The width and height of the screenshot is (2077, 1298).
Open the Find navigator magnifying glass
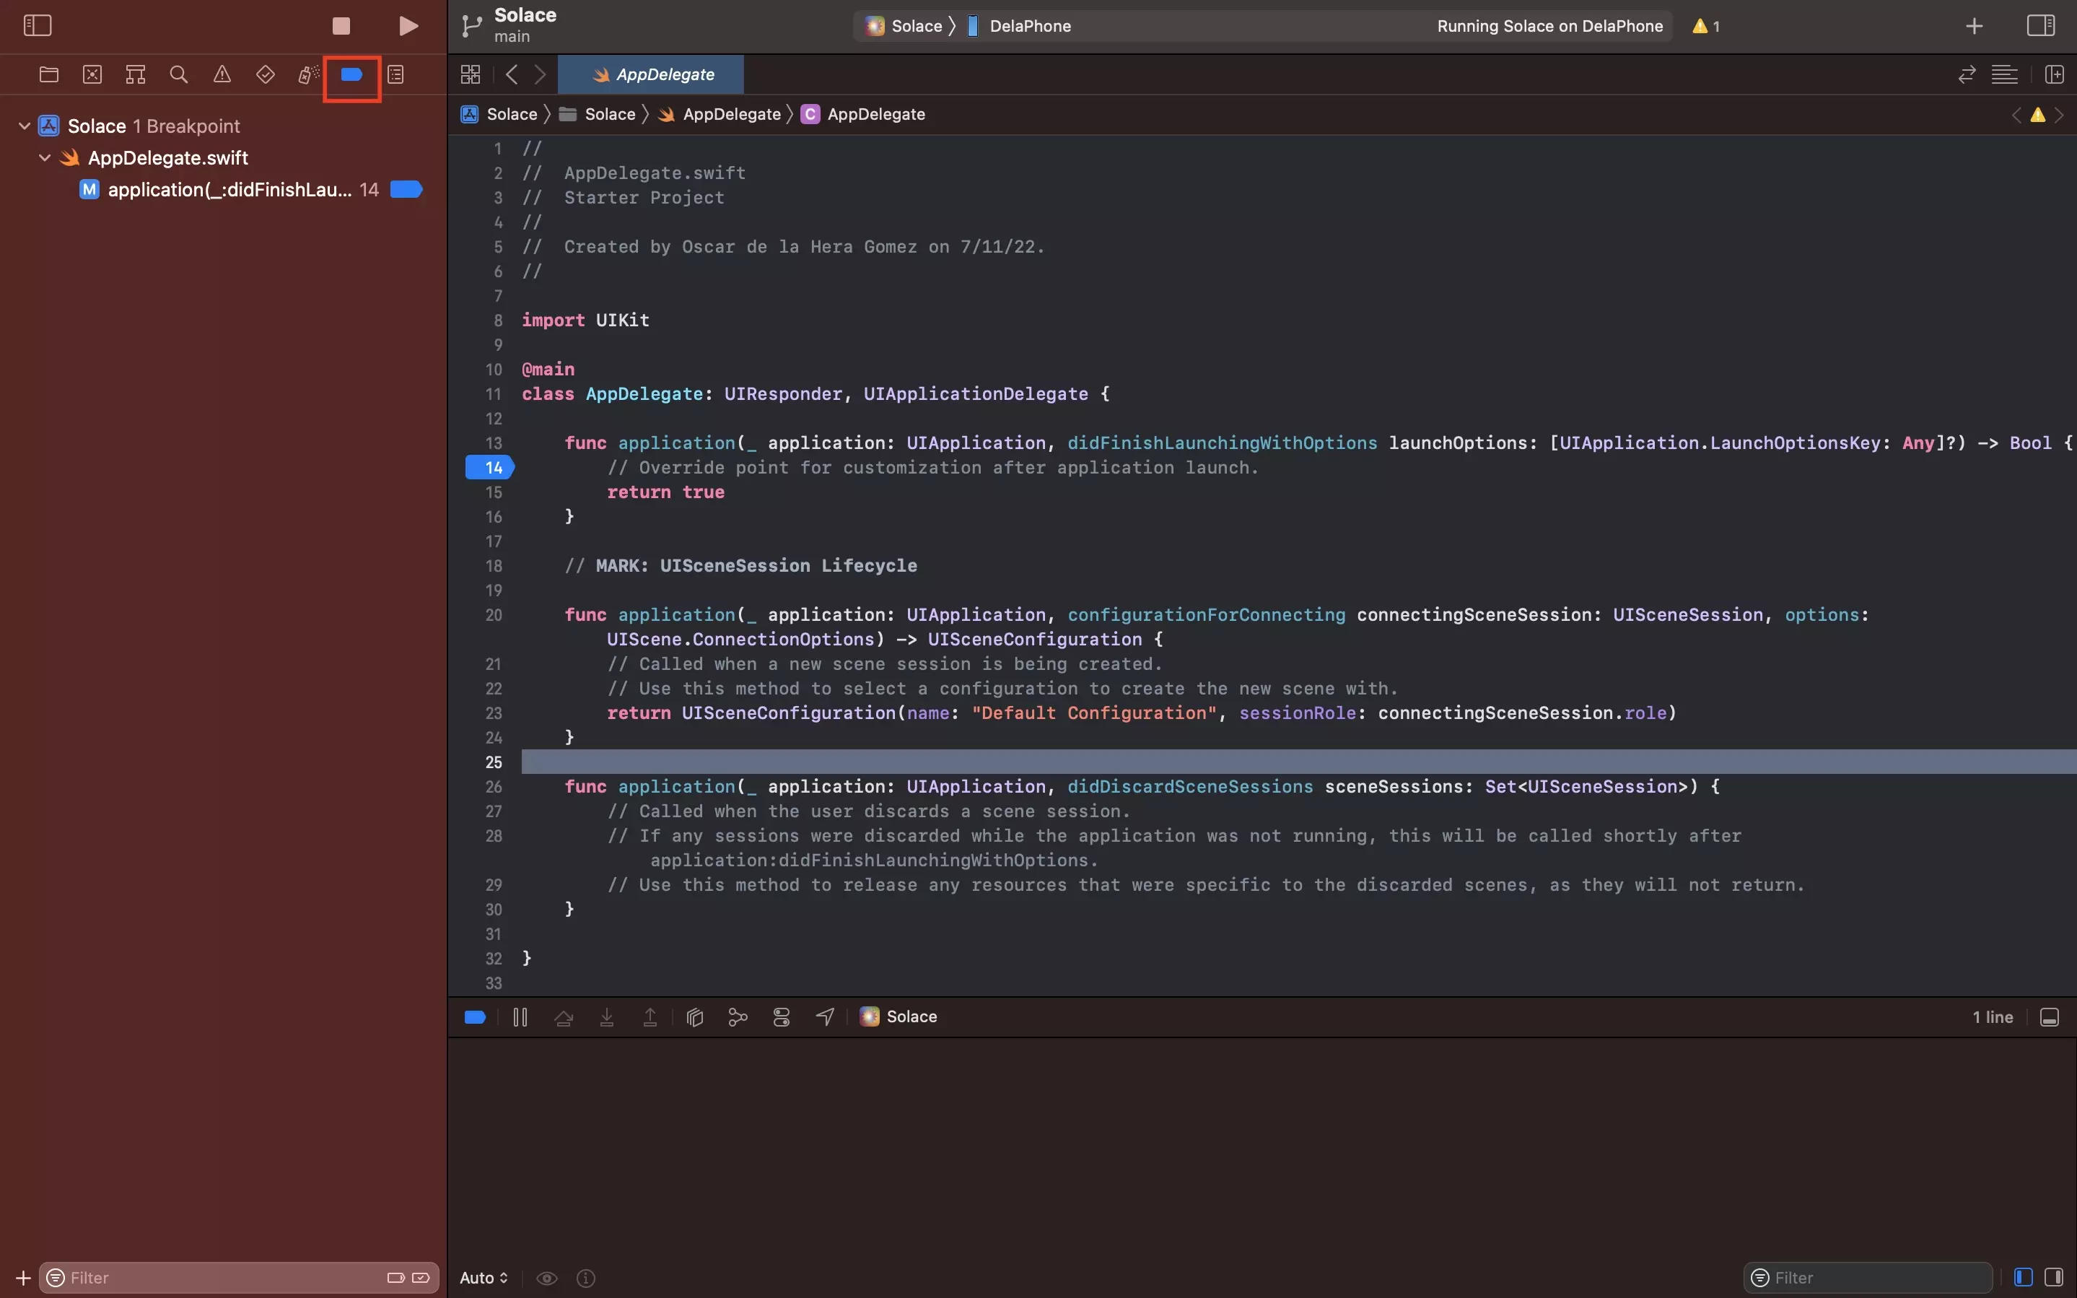[178, 74]
